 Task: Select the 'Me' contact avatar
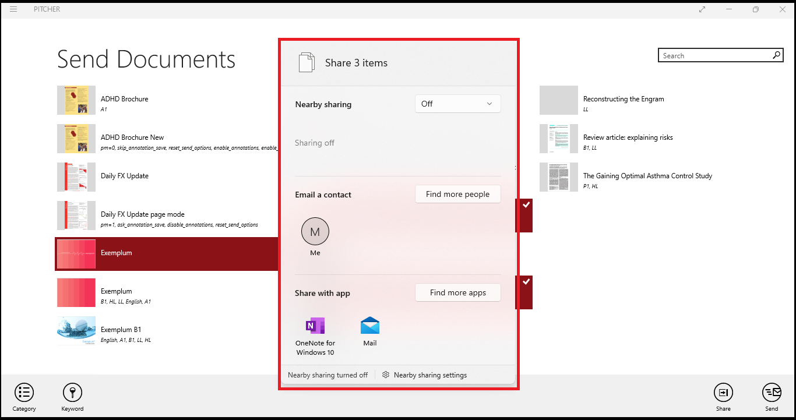click(x=315, y=232)
